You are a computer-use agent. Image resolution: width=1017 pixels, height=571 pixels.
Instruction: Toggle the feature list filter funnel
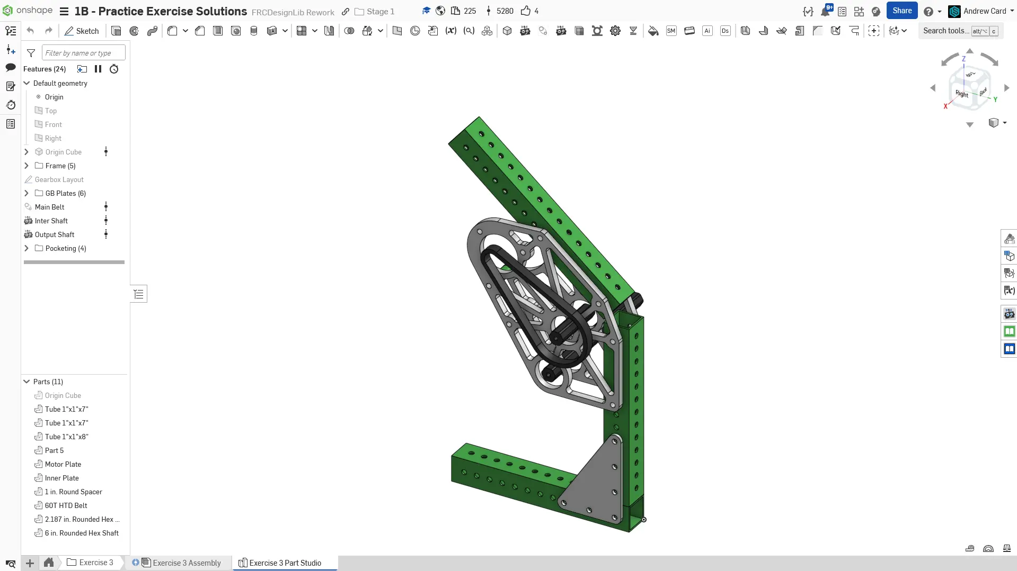tap(31, 53)
